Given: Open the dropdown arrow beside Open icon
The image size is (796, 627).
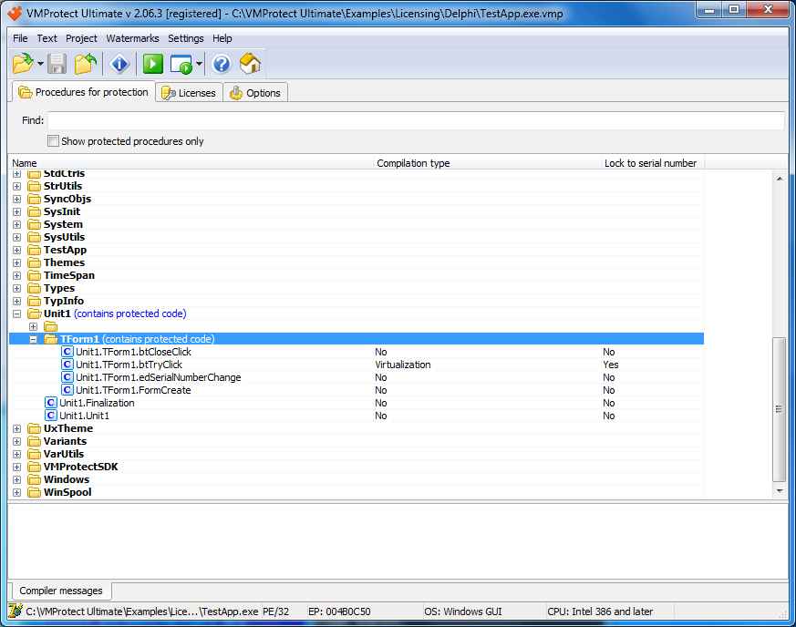Looking at the screenshot, I should 40,65.
